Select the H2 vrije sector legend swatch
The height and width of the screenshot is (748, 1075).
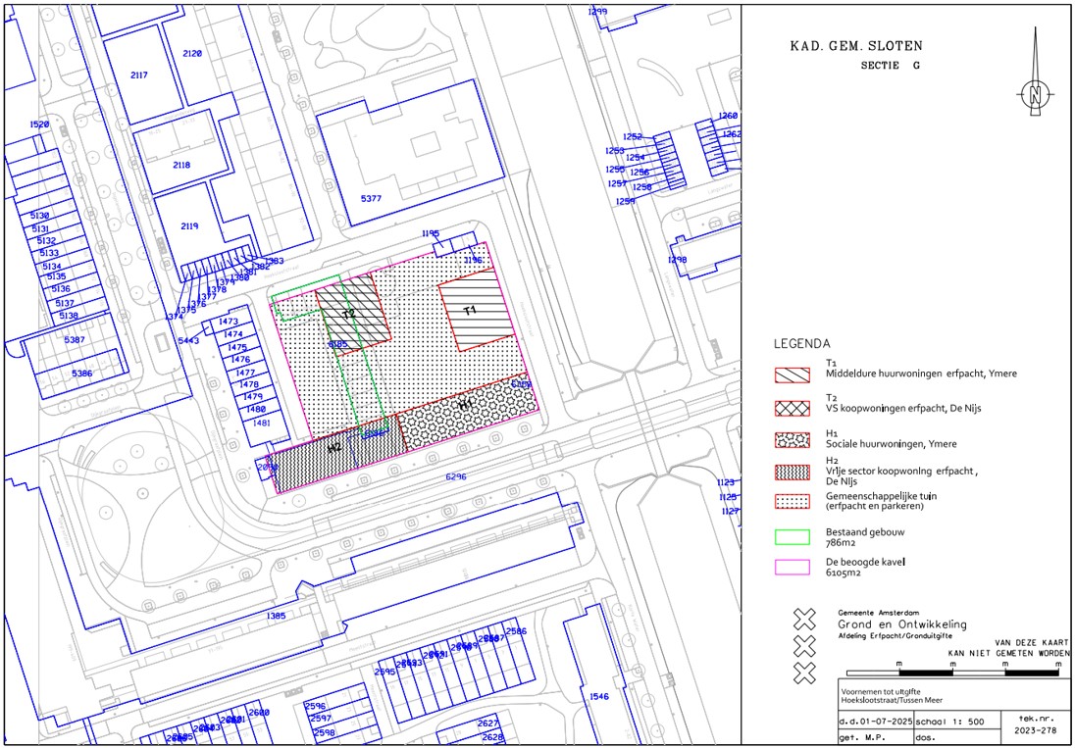(792, 472)
